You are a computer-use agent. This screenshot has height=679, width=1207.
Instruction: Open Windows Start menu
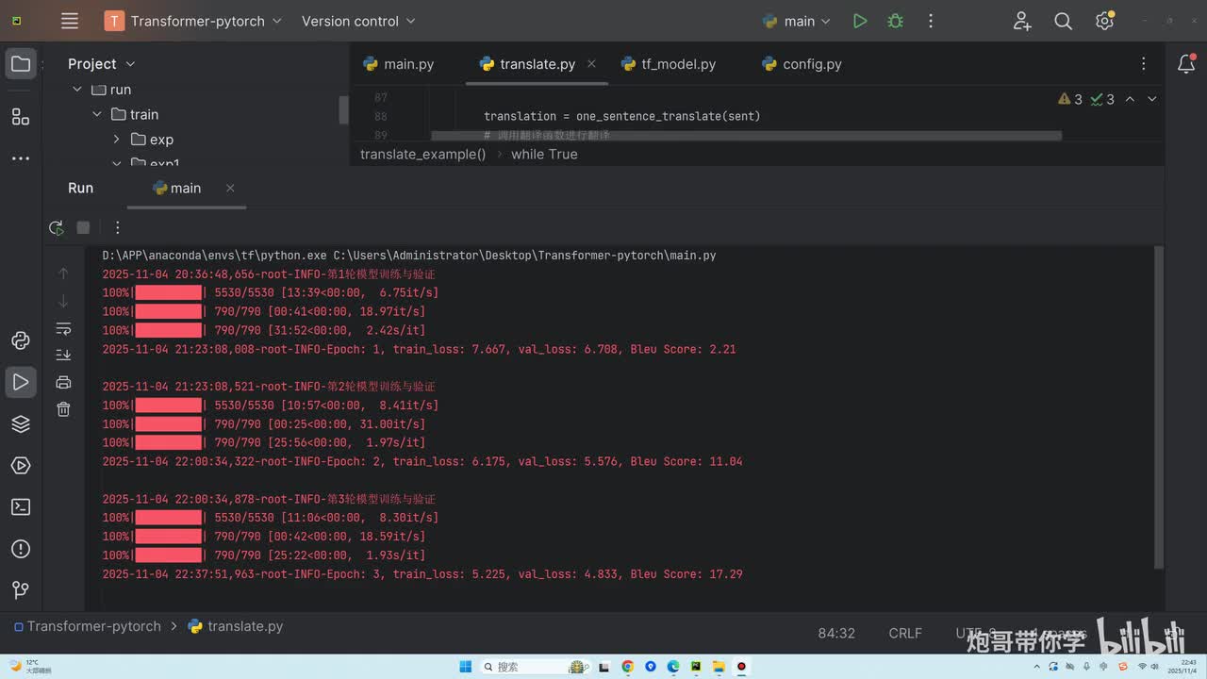465,667
